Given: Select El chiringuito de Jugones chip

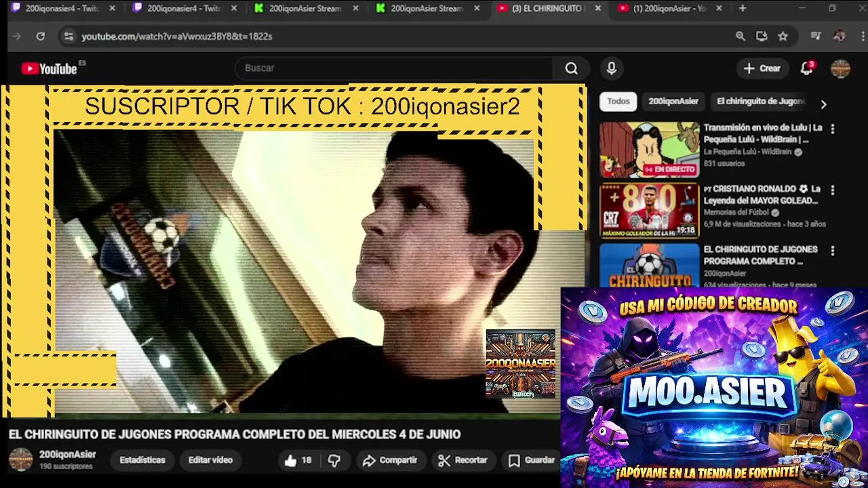Looking at the screenshot, I should (x=761, y=101).
